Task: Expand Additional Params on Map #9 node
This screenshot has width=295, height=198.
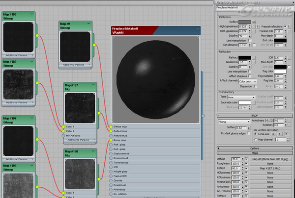Action: click(75, 65)
